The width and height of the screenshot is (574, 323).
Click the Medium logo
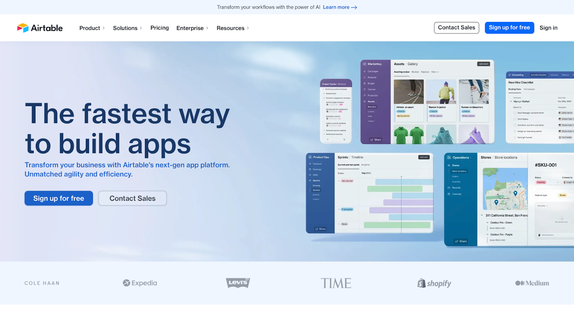coord(532,283)
